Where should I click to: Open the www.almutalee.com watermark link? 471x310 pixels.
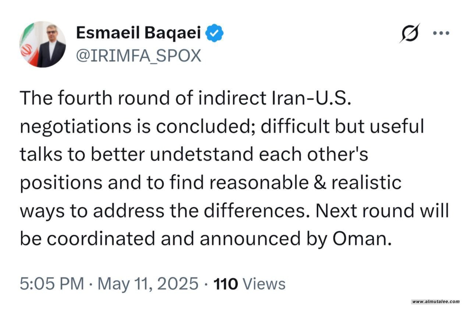[436, 302]
